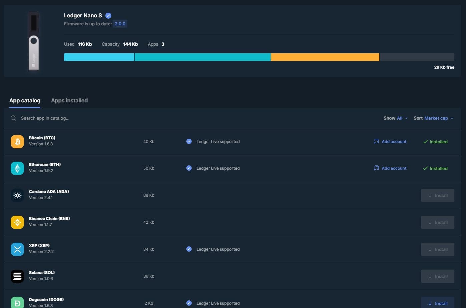Click the disabled Install button for Solana

point(438,276)
